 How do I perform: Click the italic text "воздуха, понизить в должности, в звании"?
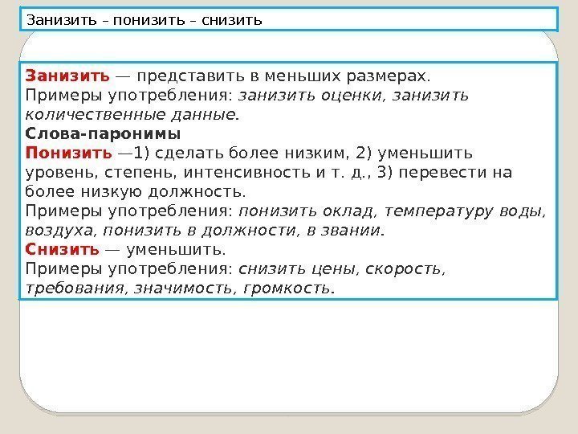tap(203, 231)
